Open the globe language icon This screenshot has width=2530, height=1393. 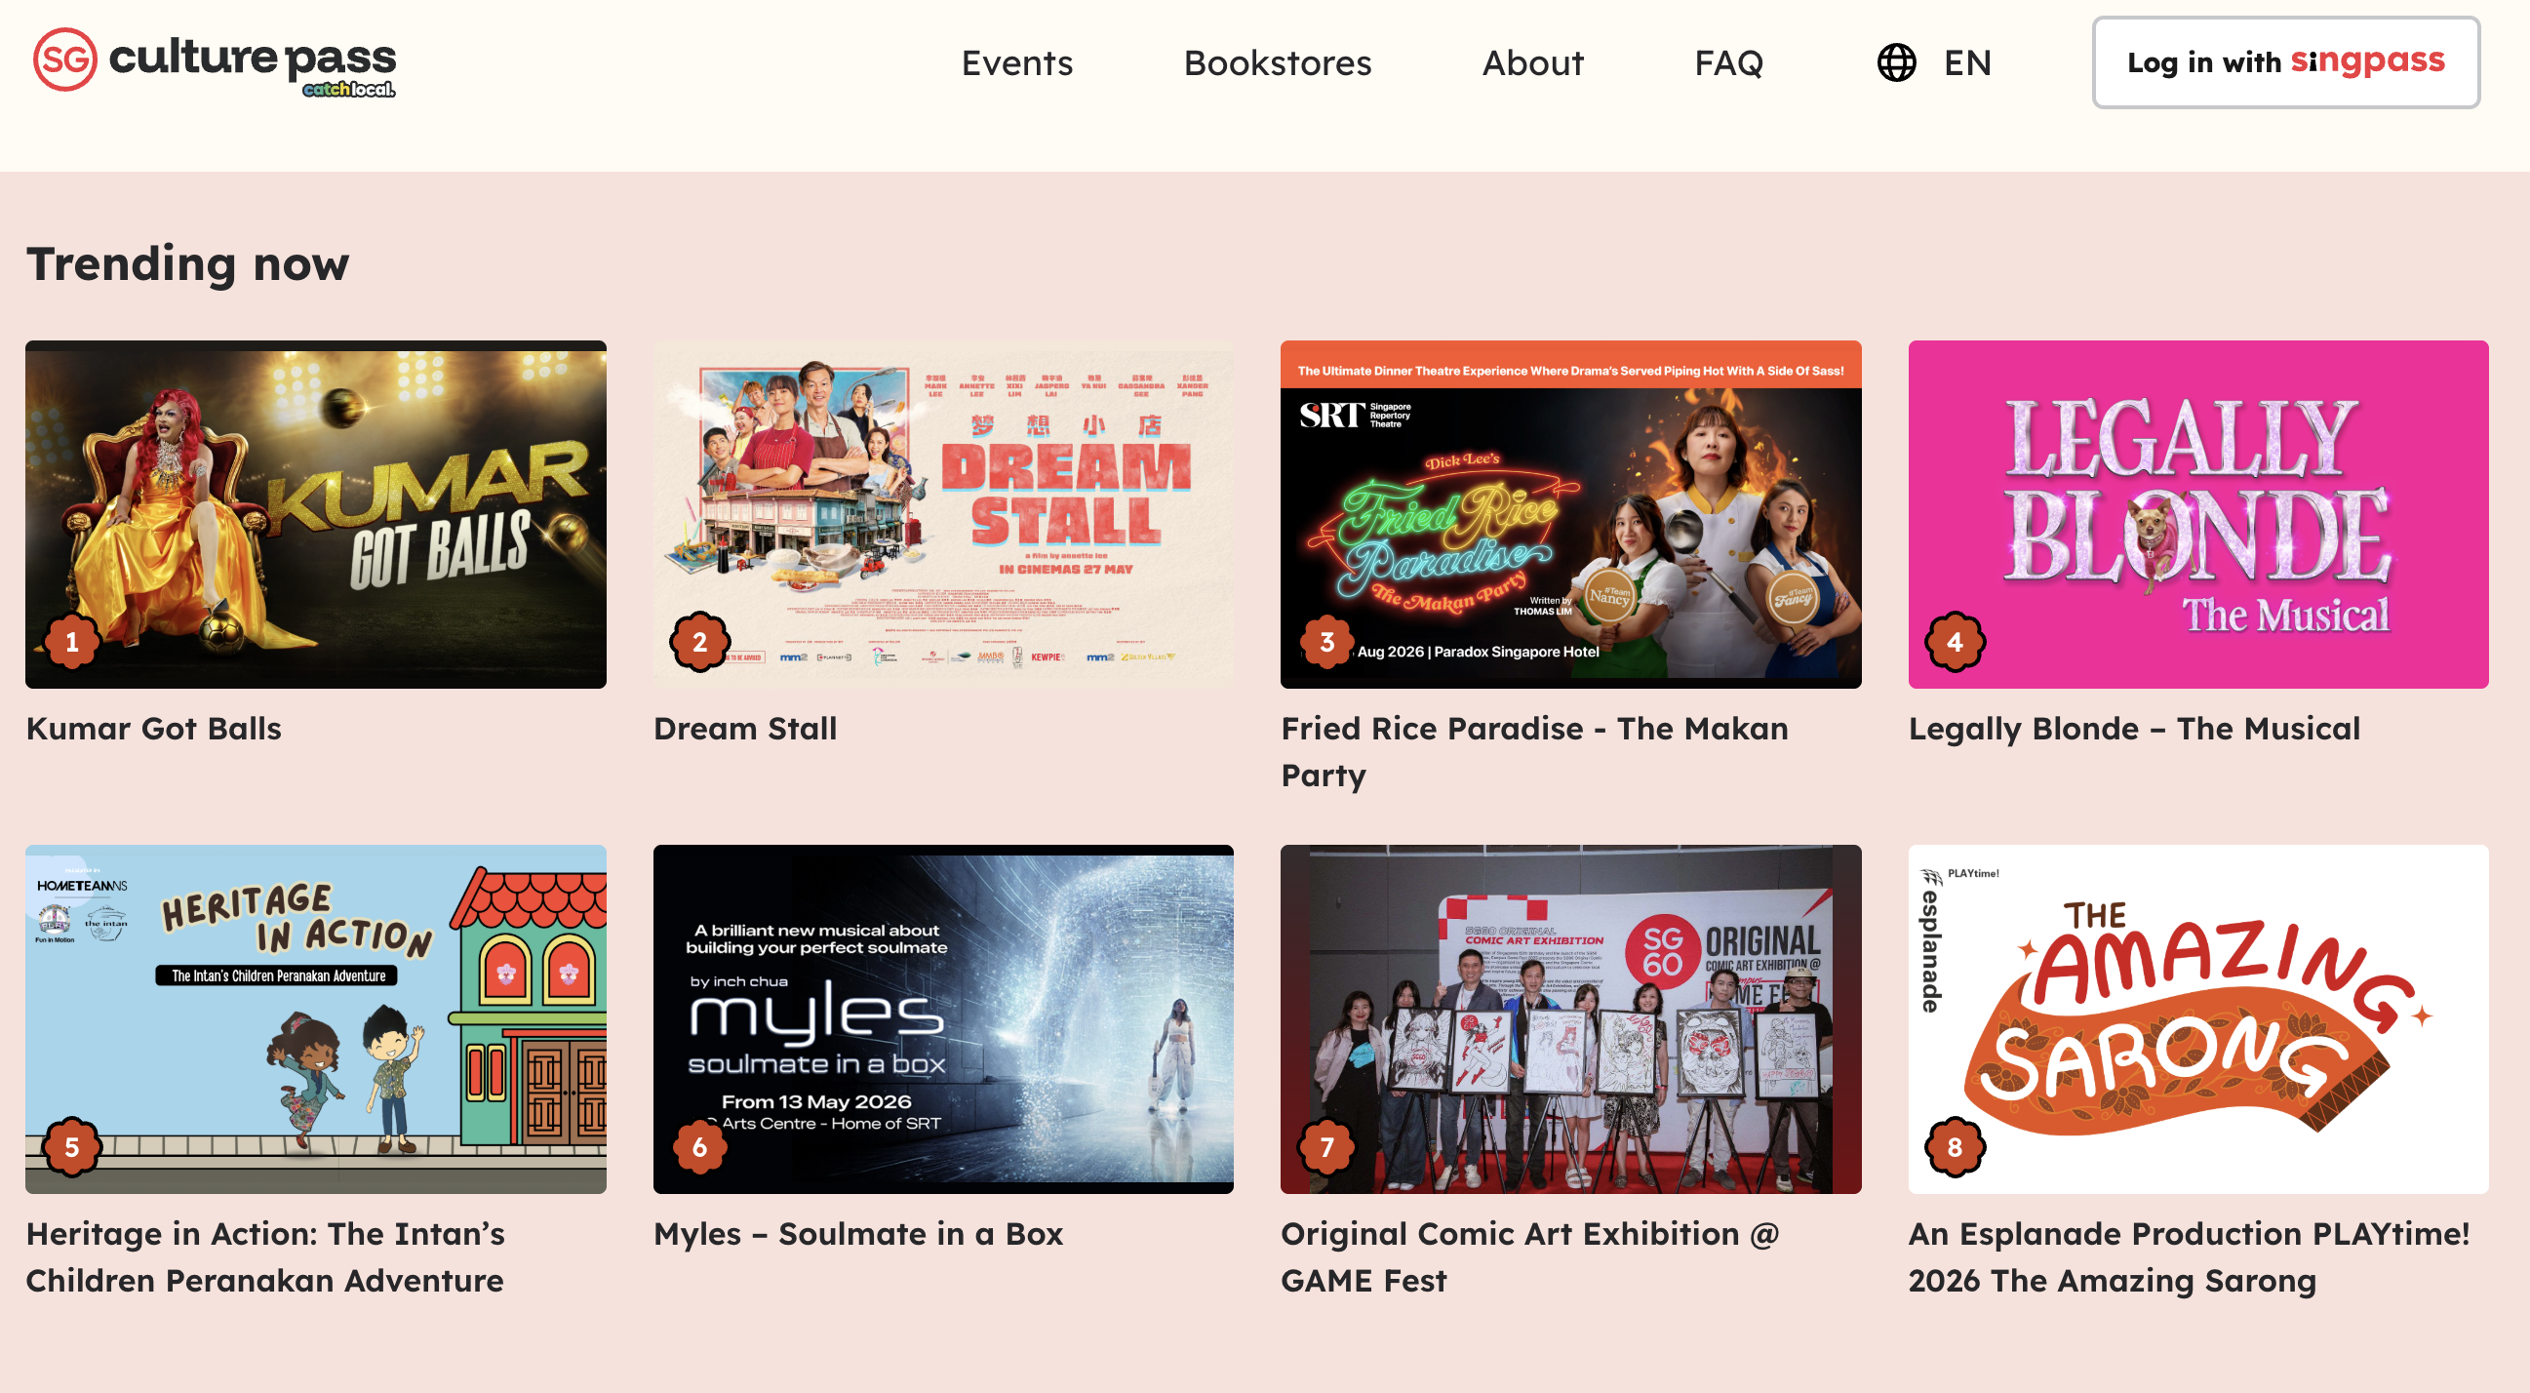click(1896, 62)
